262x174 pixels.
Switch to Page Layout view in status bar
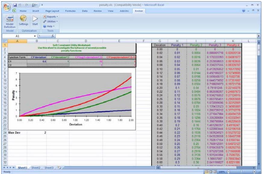pyautogui.click(x=211, y=171)
